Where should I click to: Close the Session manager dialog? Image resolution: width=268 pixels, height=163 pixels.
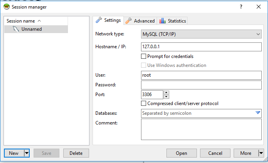259,7
